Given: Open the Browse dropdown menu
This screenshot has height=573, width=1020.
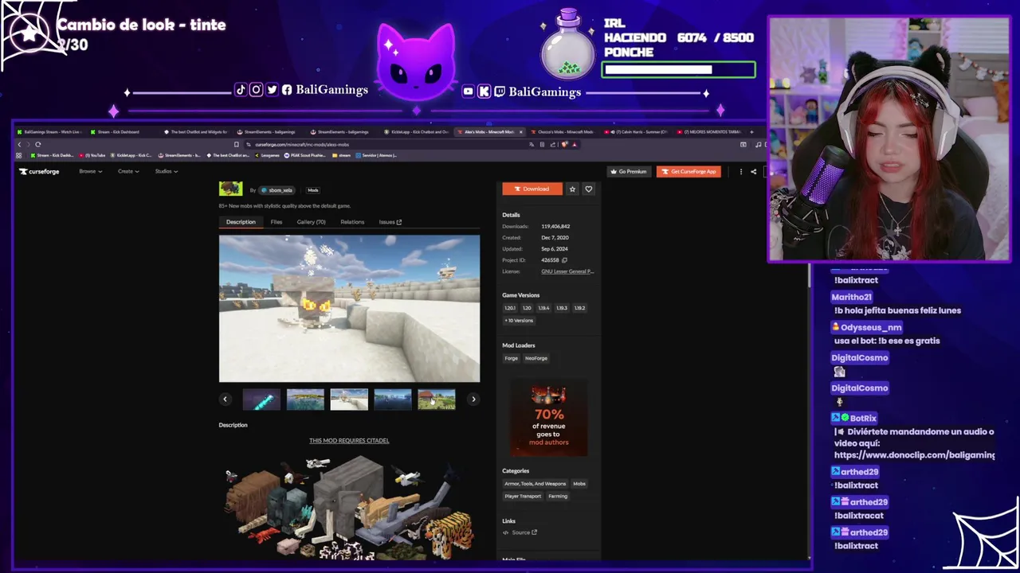Looking at the screenshot, I should pyautogui.click(x=91, y=171).
